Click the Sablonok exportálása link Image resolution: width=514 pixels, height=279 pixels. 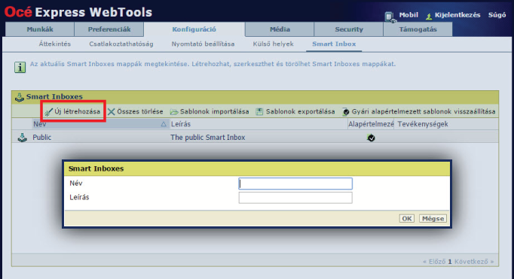click(x=300, y=111)
